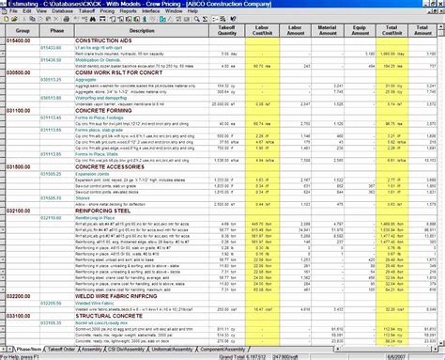The image size is (445, 360).
Task: Open the Takeoff menu
Action: click(86, 11)
